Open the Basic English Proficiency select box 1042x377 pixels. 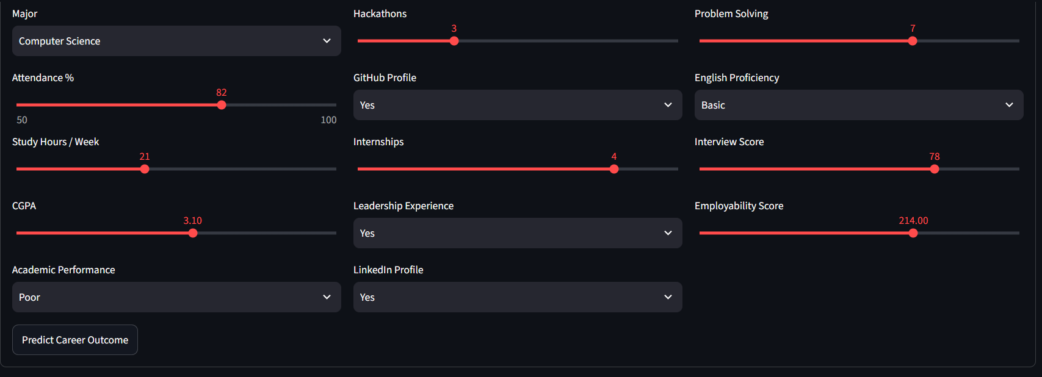tap(859, 105)
